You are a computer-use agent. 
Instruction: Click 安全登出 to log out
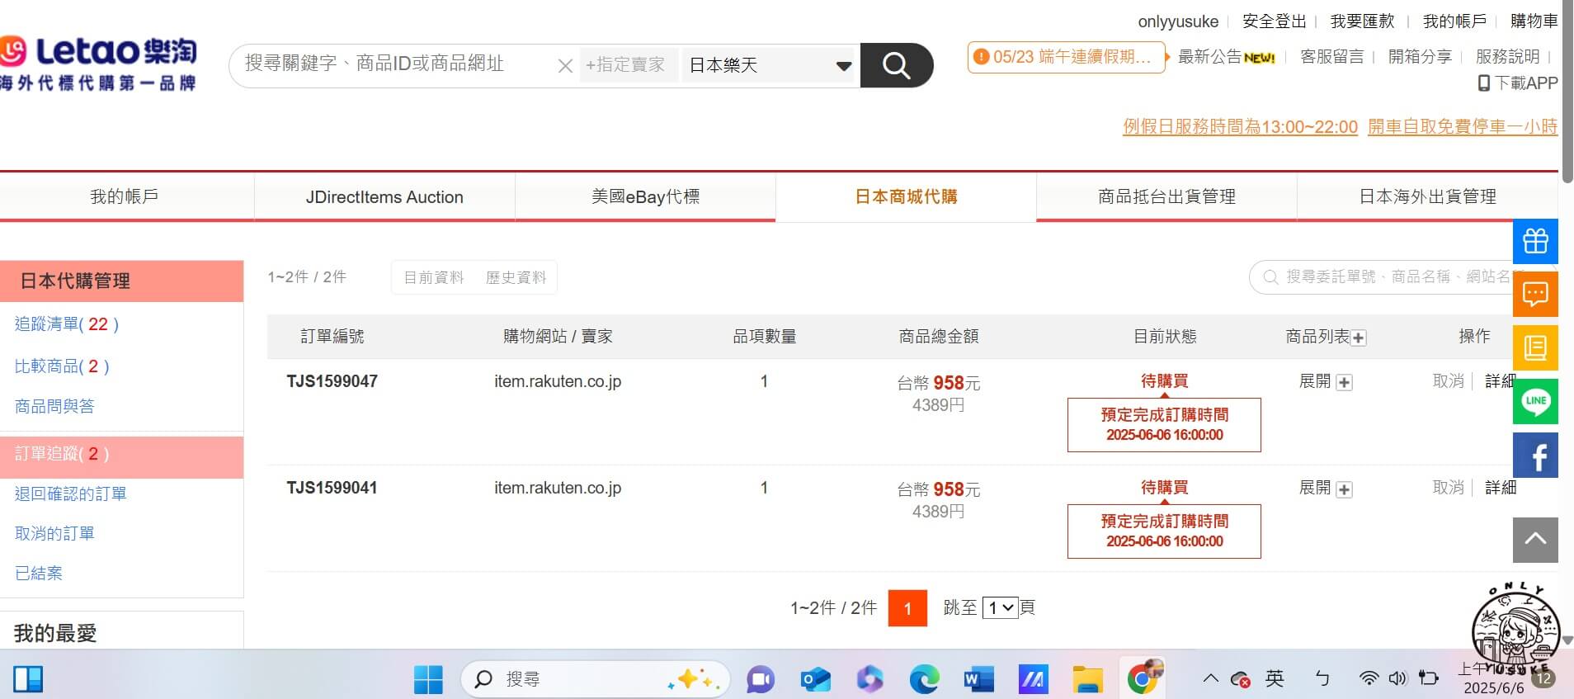tap(1275, 21)
